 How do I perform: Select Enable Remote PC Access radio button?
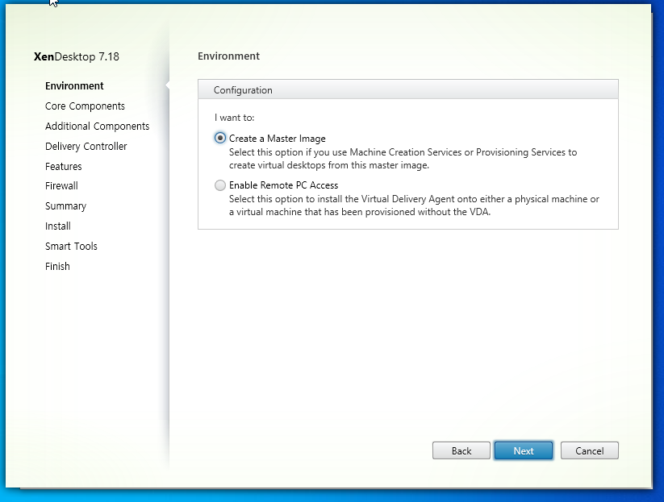220,185
